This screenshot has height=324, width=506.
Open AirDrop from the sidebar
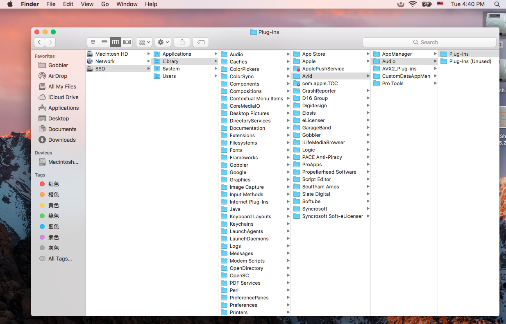tap(58, 76)
